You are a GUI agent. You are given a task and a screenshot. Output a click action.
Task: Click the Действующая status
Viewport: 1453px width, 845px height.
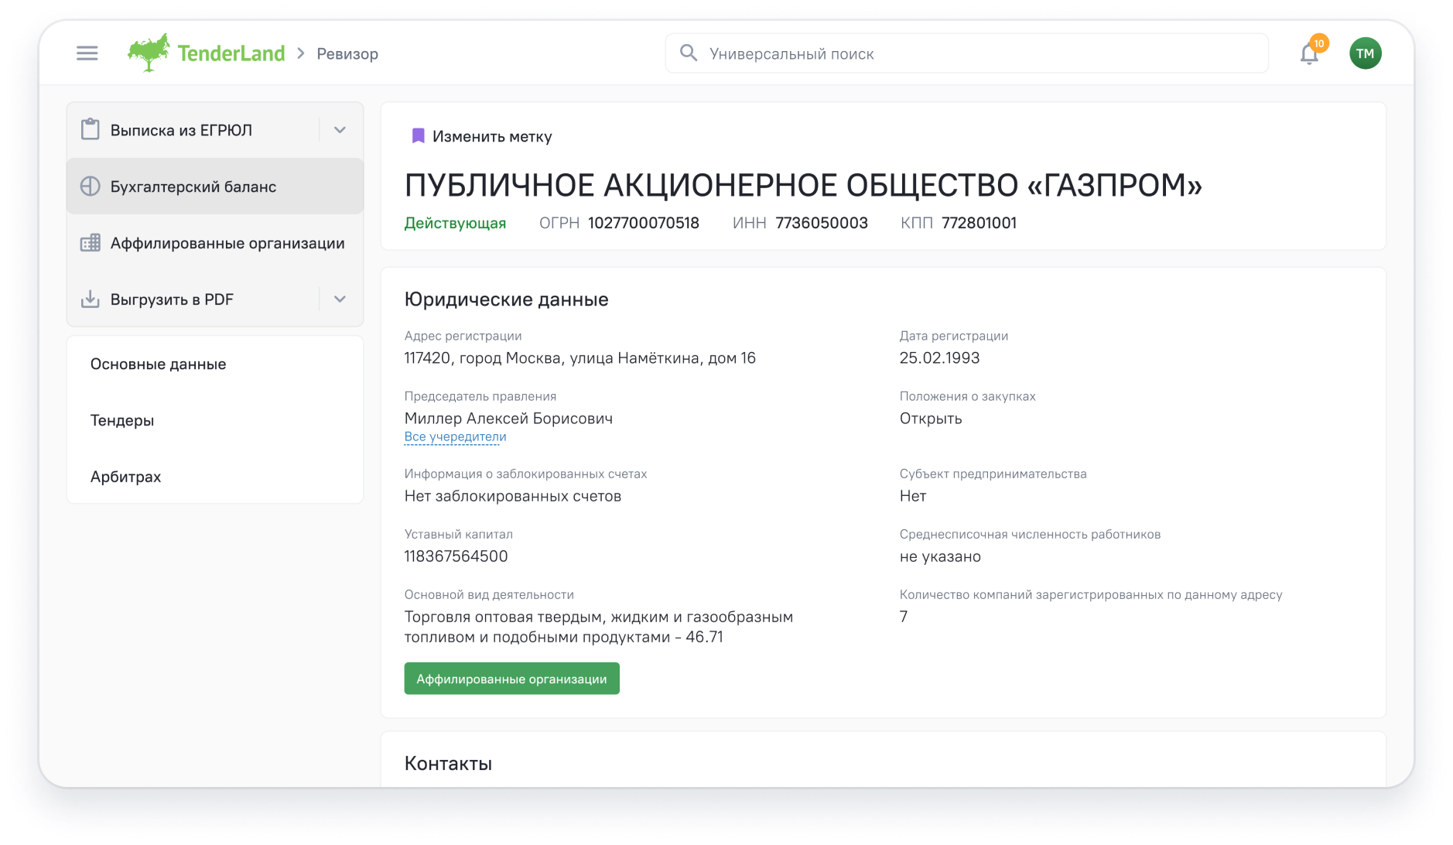point(455,223)
